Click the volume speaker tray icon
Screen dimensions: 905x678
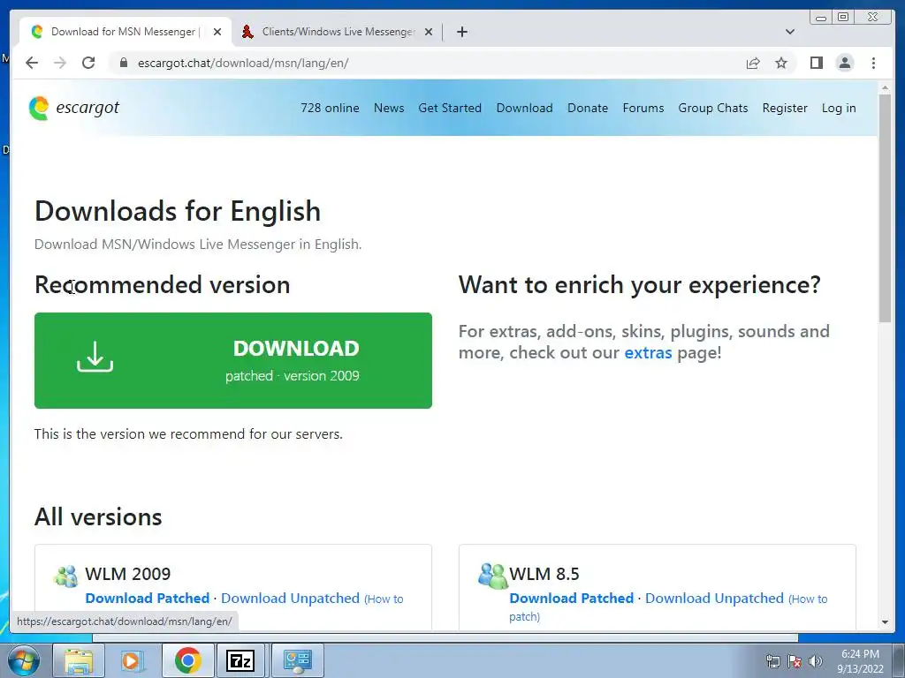click(x=816, y=661)
